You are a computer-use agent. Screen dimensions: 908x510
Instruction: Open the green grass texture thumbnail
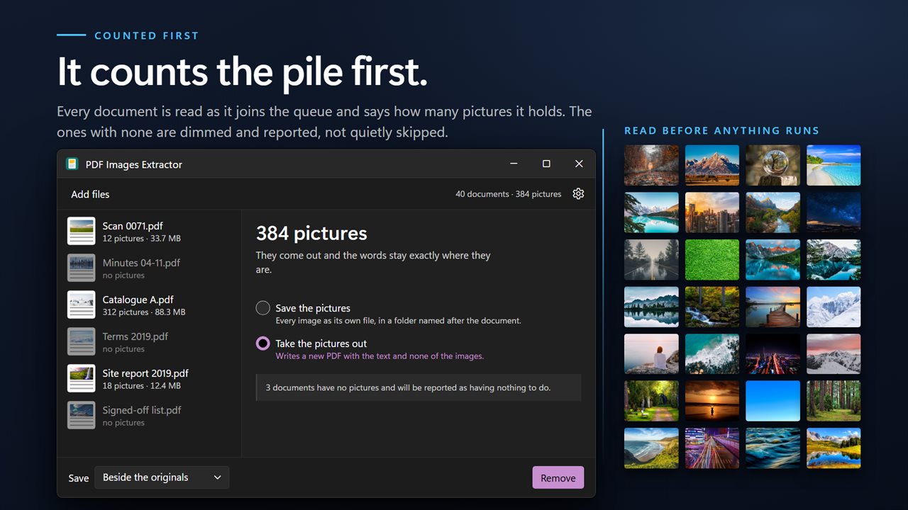(712, 259)
